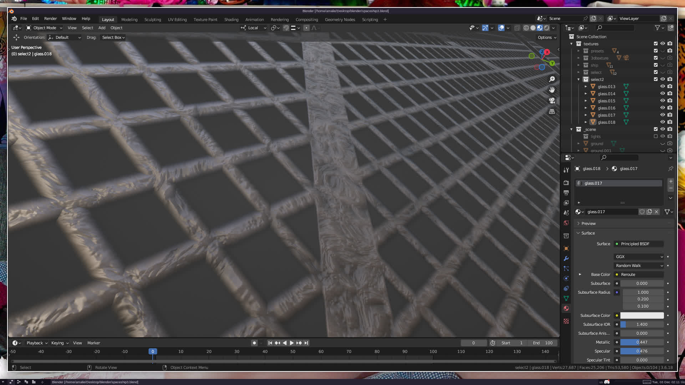
Task: Hide glass.015 with its eye icon
Action: [x=663, y=101]
